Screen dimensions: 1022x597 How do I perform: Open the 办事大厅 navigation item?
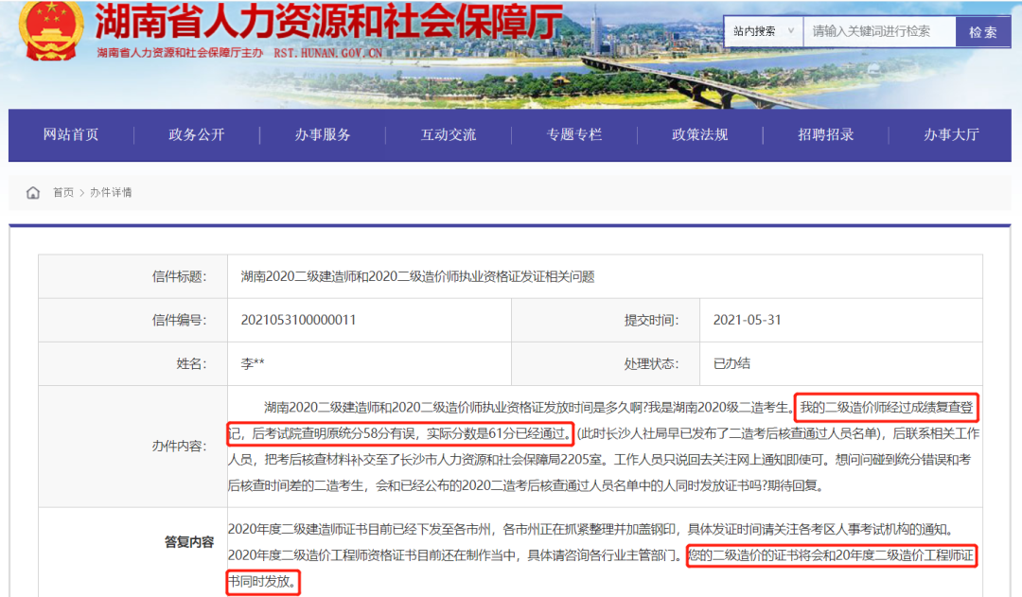pyautogui.click(x=951, y=134)
